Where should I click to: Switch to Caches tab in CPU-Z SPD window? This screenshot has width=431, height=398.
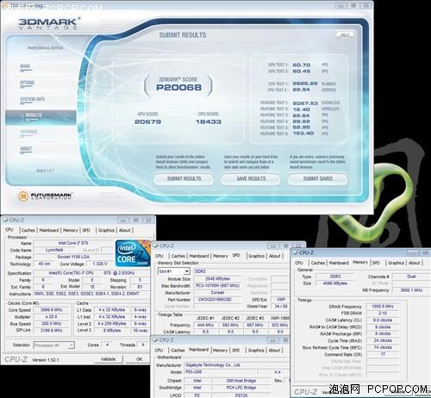(178, 256)
